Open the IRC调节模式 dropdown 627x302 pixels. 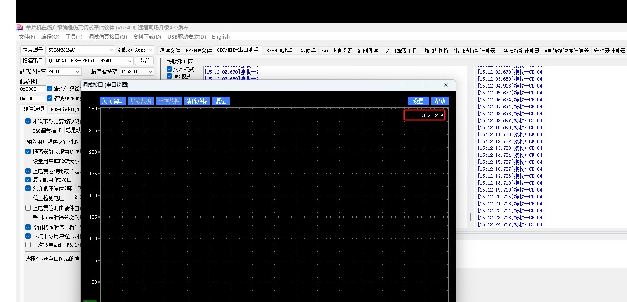[x=73, y=130]
